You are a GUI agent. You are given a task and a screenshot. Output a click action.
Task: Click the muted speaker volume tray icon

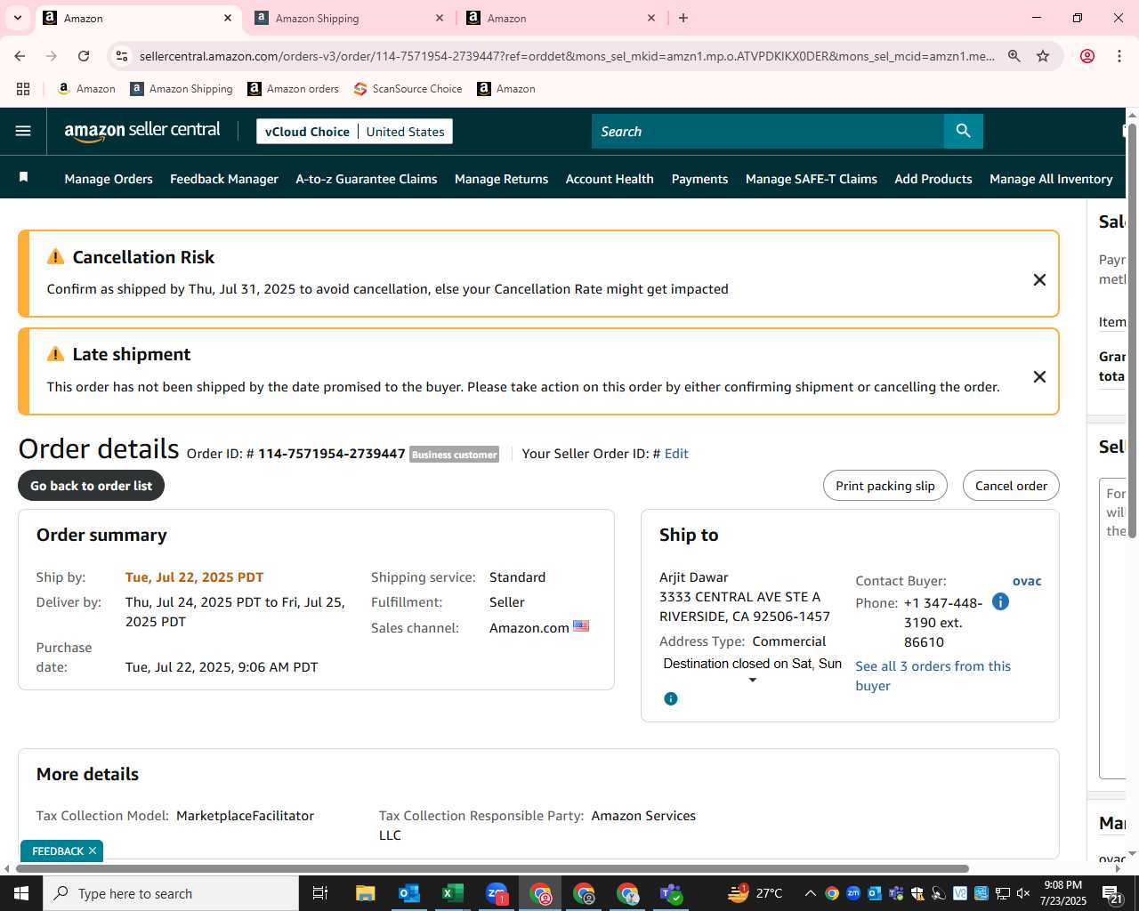[x=1023, y=893]
